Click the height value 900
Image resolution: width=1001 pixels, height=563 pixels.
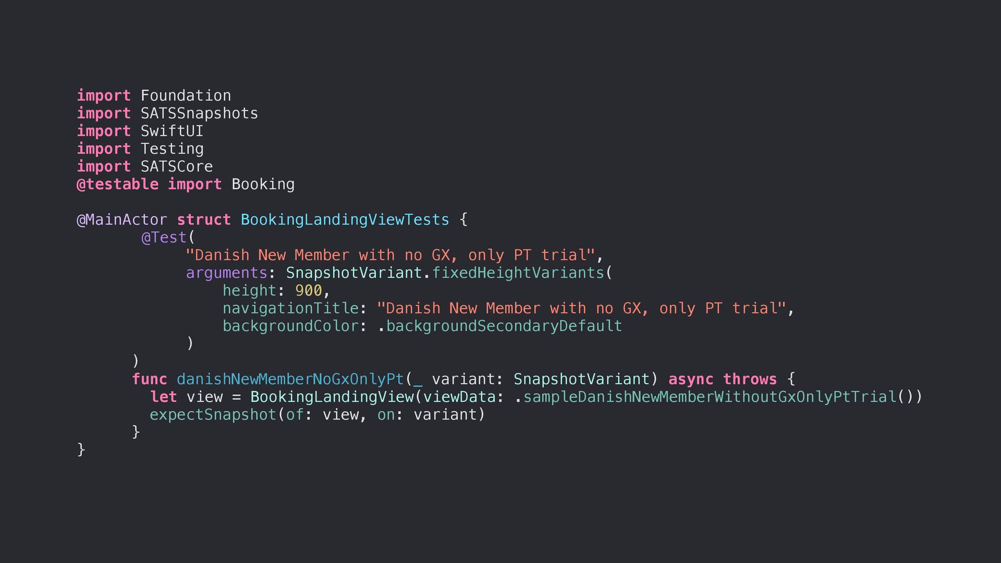(x=308, y=291)
